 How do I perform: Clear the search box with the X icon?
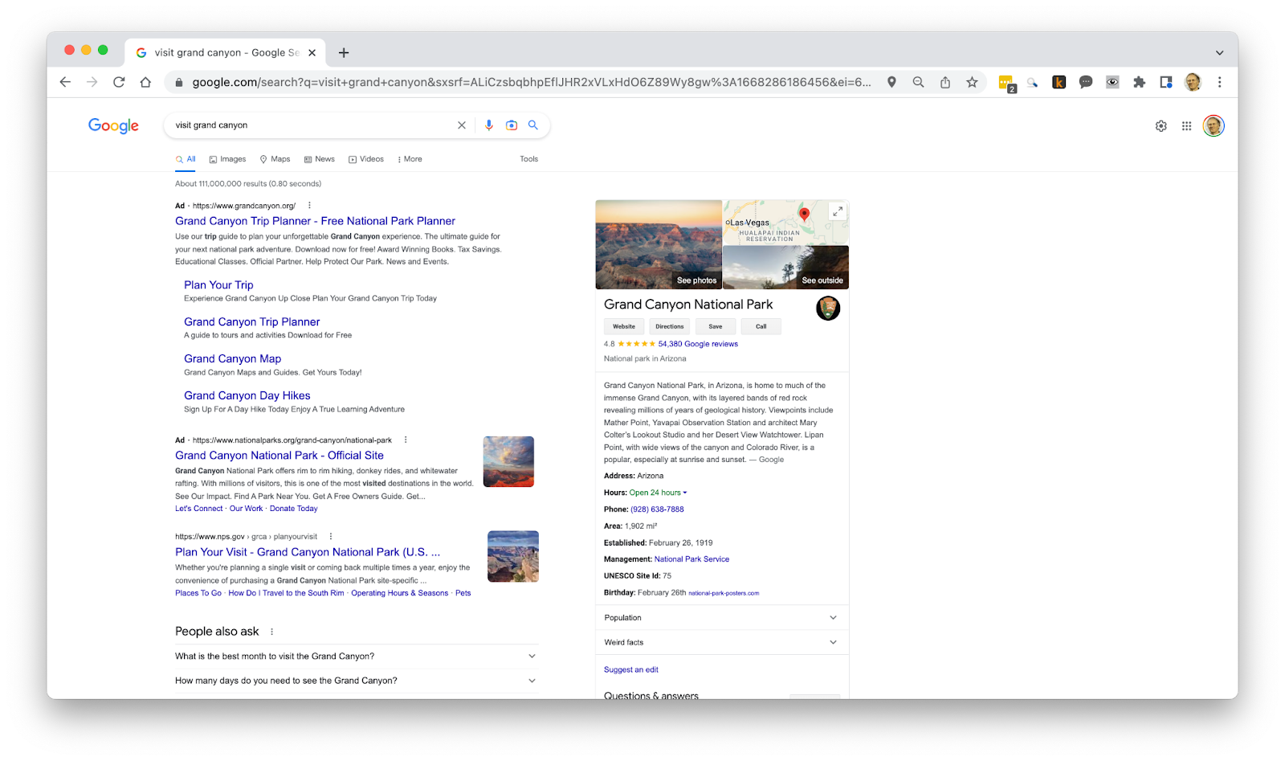[462, 125]
